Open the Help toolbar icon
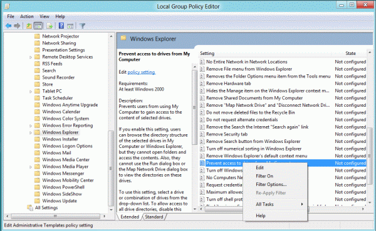376x231 pixels. pyautogui.click(x=61, y=26)
